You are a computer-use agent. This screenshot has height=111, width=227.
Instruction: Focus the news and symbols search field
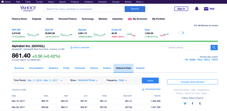pyautogui.click(x=84, y=9)
